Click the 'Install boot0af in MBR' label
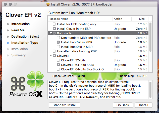Viewport: 159px width, 113px height. (x=77, y=42)
